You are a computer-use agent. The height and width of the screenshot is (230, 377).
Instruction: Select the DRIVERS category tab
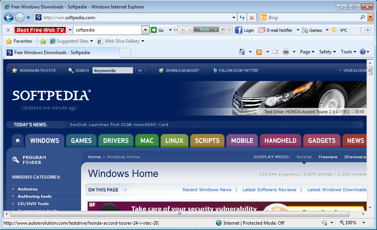tap(116, 141)
